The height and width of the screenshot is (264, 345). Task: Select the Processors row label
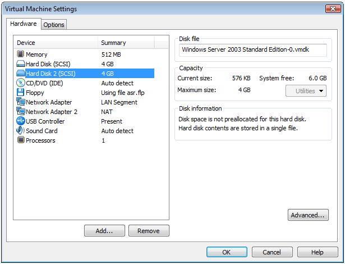pyautogui.click(x=41, y=140)
